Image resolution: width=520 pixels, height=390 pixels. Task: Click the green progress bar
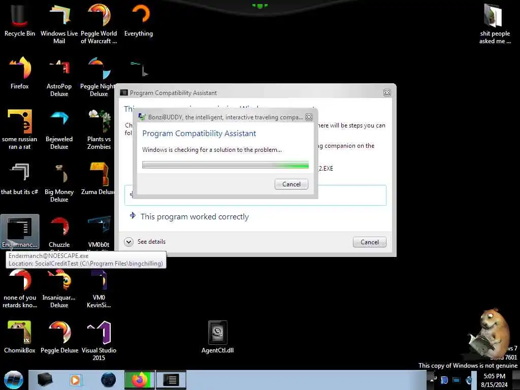225,165
